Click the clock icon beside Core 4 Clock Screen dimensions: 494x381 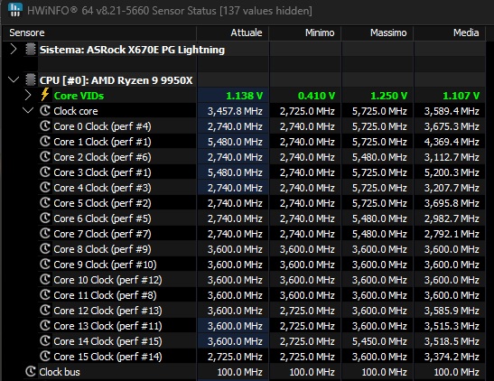[x=45, y=188]
